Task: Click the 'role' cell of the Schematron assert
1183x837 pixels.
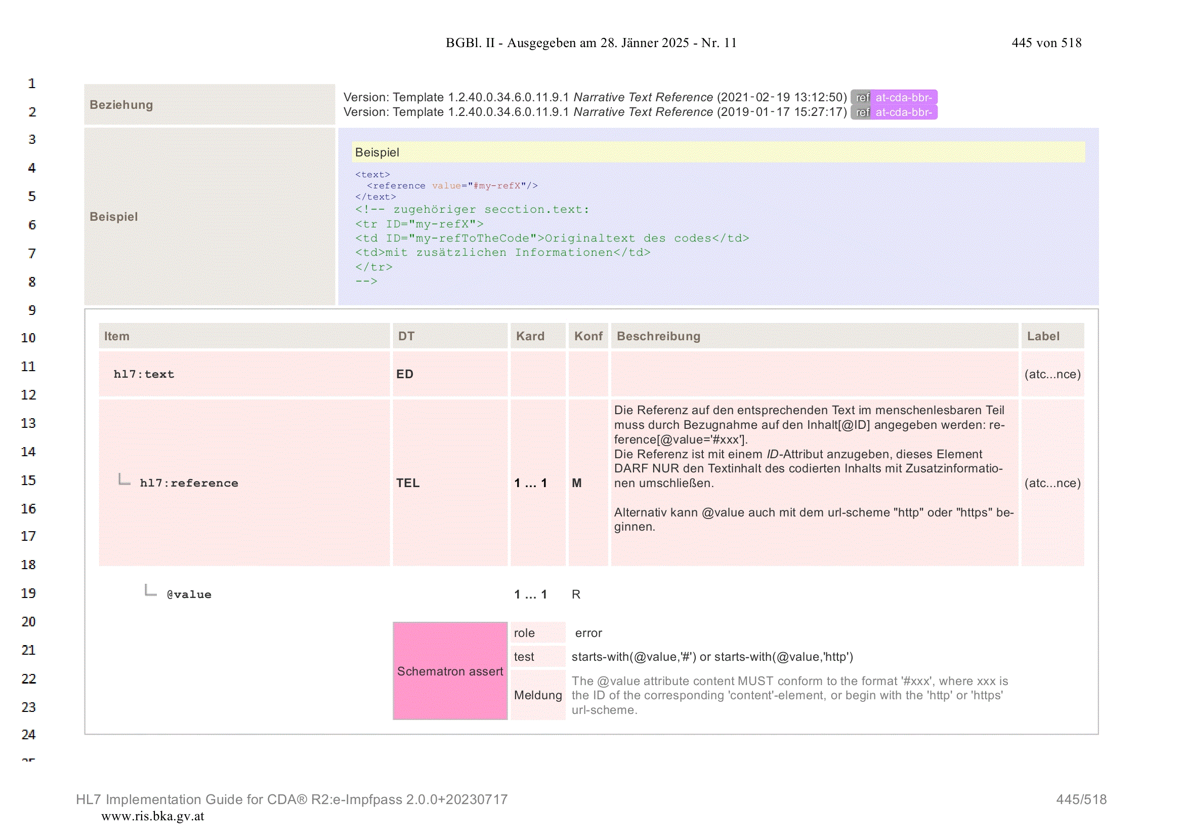Action: [x=538, y=633]
